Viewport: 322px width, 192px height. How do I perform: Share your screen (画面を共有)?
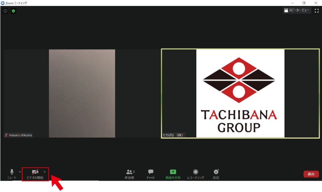coord(173,174)
